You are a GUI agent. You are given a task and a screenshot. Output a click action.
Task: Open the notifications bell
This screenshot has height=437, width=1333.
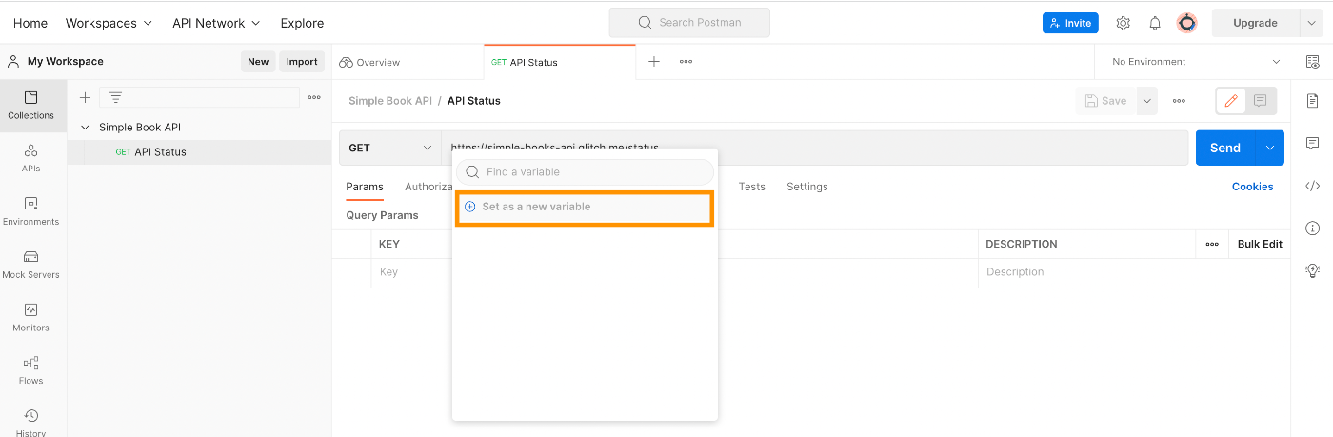(x=1155, y=23)
